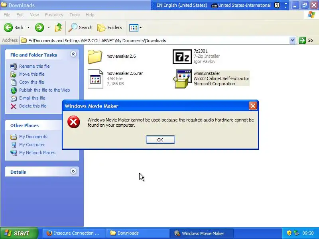The height and width of the screenshot is (239, 319).
Task: Select the moviemaker2.6 folder icon
Action: [x=95, y=57]
